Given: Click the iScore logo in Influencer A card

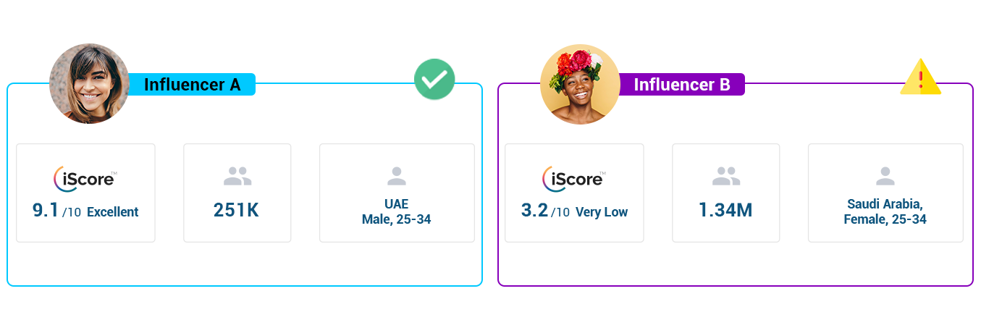Looking at the screenshot, I should click(x=85, y=179).
